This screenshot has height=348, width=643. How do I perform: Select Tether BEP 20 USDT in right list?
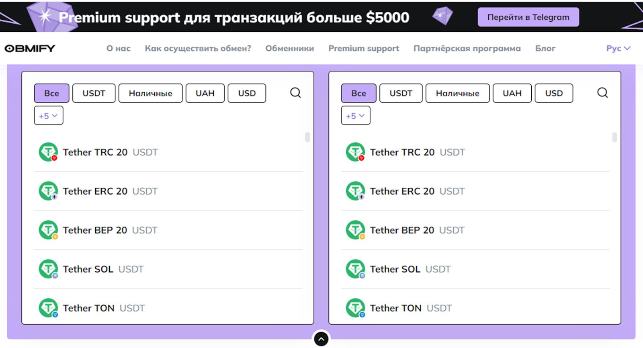pos(475,230)
